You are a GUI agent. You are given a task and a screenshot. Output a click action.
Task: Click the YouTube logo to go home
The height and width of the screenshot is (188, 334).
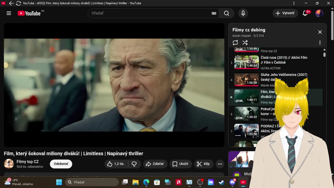point(29,13)
